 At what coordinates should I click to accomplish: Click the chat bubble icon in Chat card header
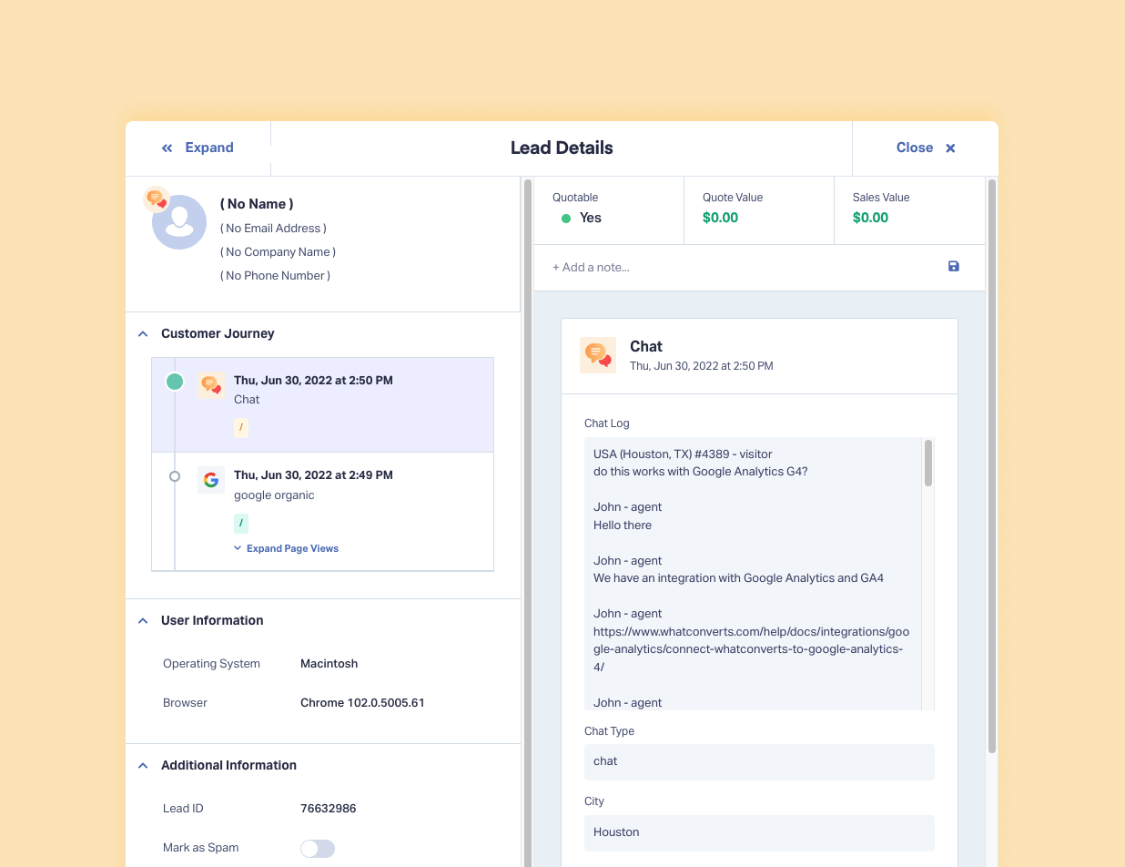[x=598, y=355]
